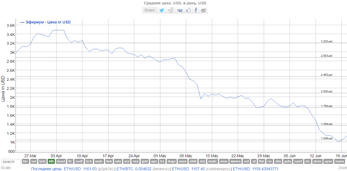The width and height of the screenshot is (347, 171).
Task: Switch chart to the doge coin
Action: tap(172, 161)
